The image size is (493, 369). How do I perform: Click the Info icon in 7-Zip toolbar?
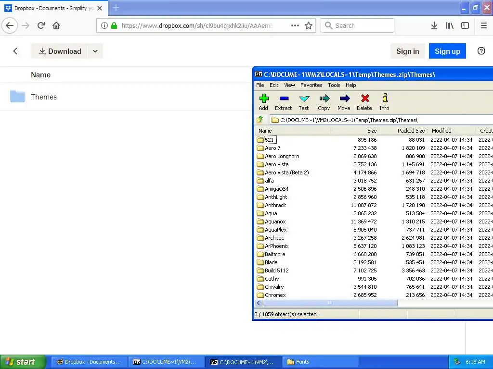[385, 98]
